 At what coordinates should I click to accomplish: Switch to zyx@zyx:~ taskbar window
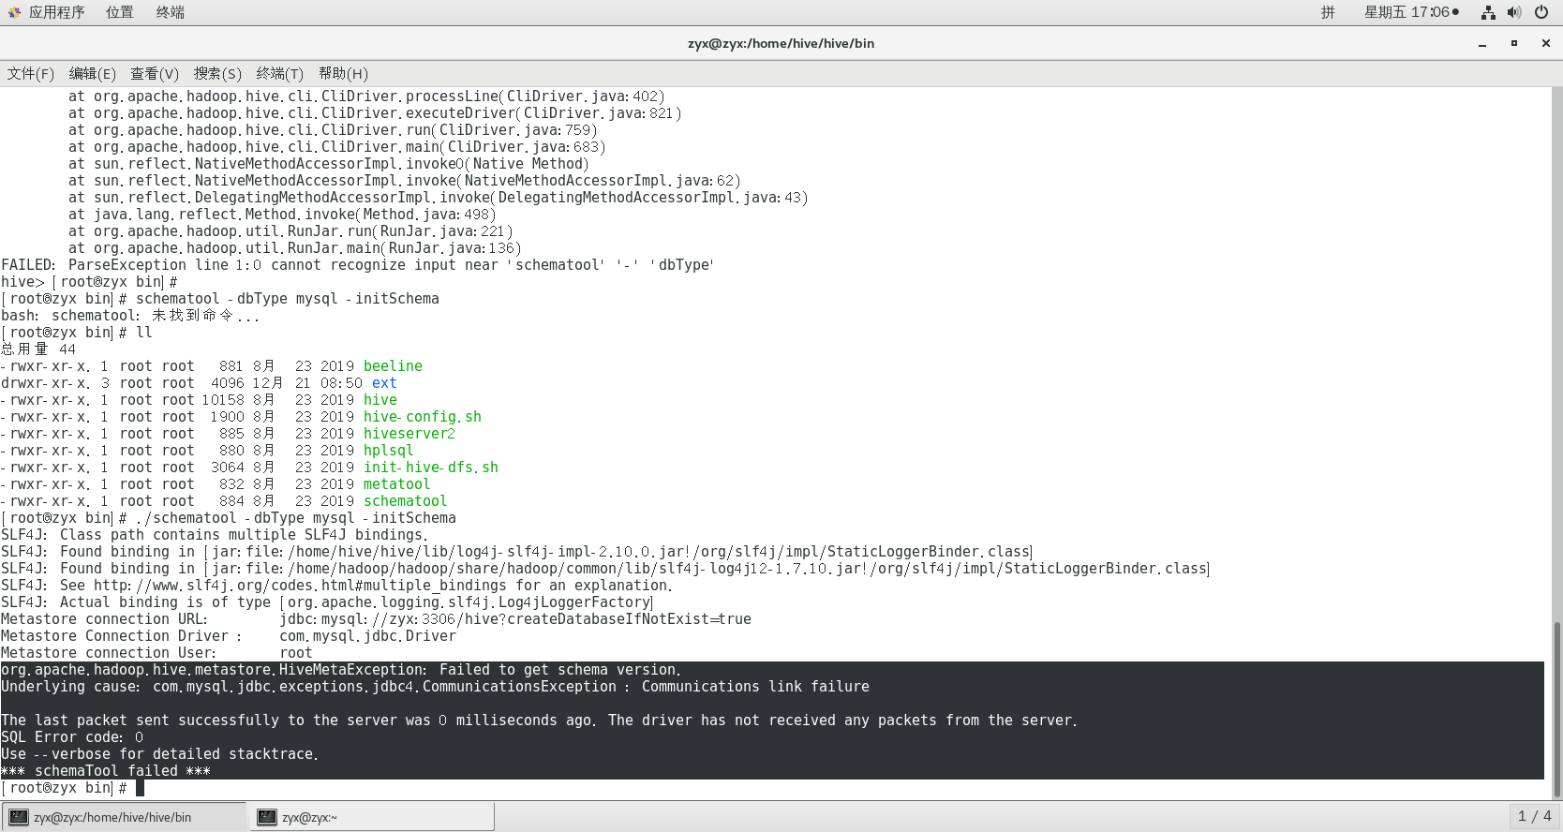[x=372, y=817]
